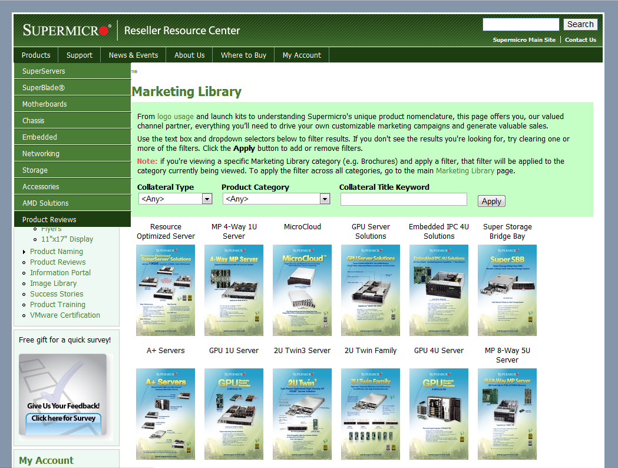Open the 2U Twin3 Server thumbnail
This screenshot has width=618, height=468.
click(302, 414)
